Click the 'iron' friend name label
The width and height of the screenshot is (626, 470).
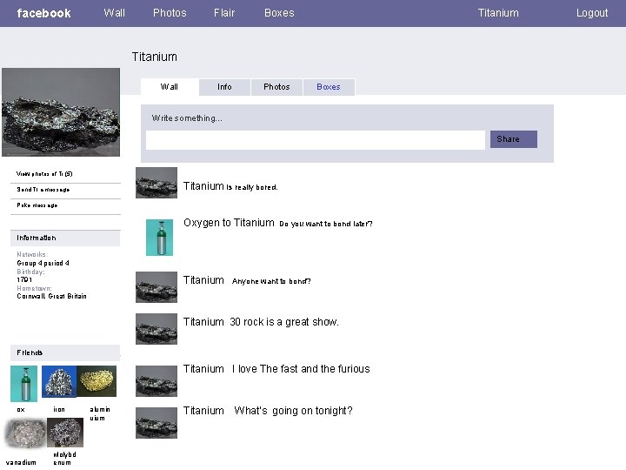(x=59, y=410)
